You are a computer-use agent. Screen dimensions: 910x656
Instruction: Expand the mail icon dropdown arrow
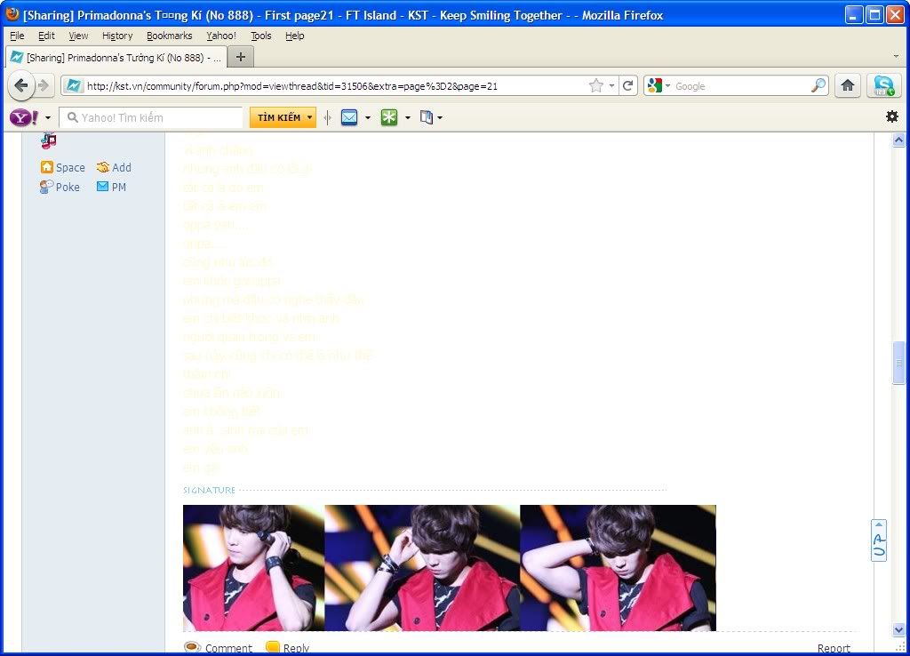(x=368, y=118)
